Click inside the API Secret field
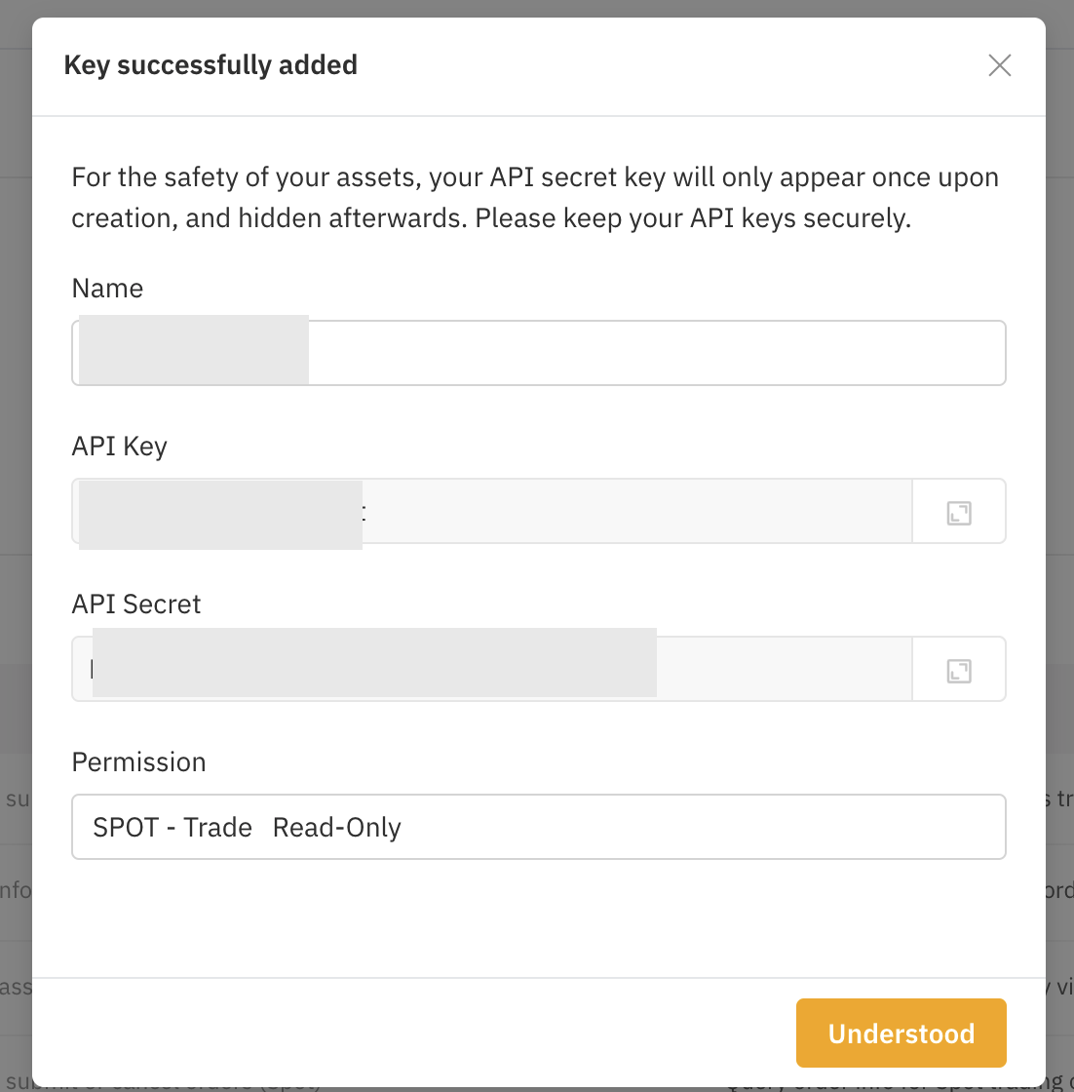This screenshot has width=1074, height=1092. pyautogui.click(x=492, y=669)
